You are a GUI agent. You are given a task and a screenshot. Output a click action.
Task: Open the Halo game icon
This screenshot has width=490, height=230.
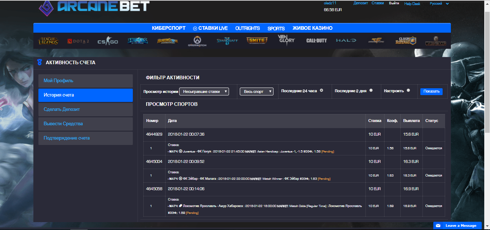click(x=346, y=41)
